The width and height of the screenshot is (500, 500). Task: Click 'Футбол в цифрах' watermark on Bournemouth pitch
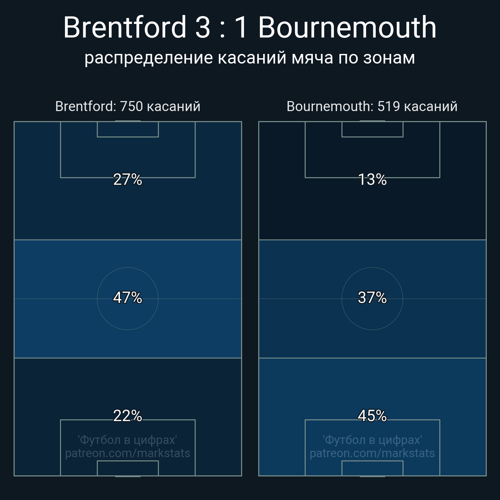coord(372,440)
